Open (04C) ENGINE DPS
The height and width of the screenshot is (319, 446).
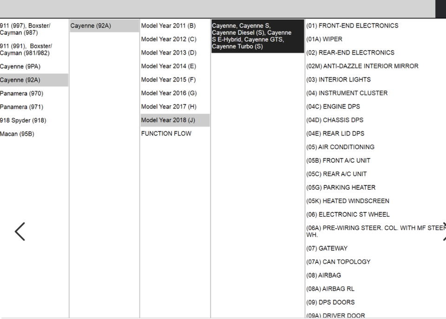click(x=333, y=107)
